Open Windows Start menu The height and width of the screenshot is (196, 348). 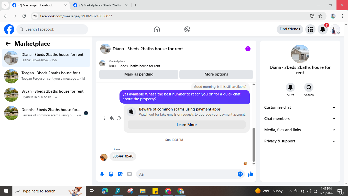pyautogui.click(x=6, y=191)
